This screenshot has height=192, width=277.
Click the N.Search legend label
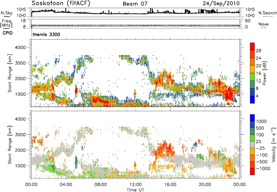(267, 13)
